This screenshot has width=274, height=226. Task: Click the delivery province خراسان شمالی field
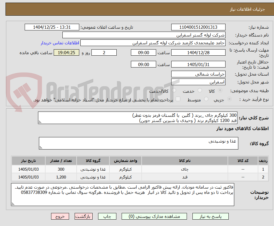tap(198, 74)
